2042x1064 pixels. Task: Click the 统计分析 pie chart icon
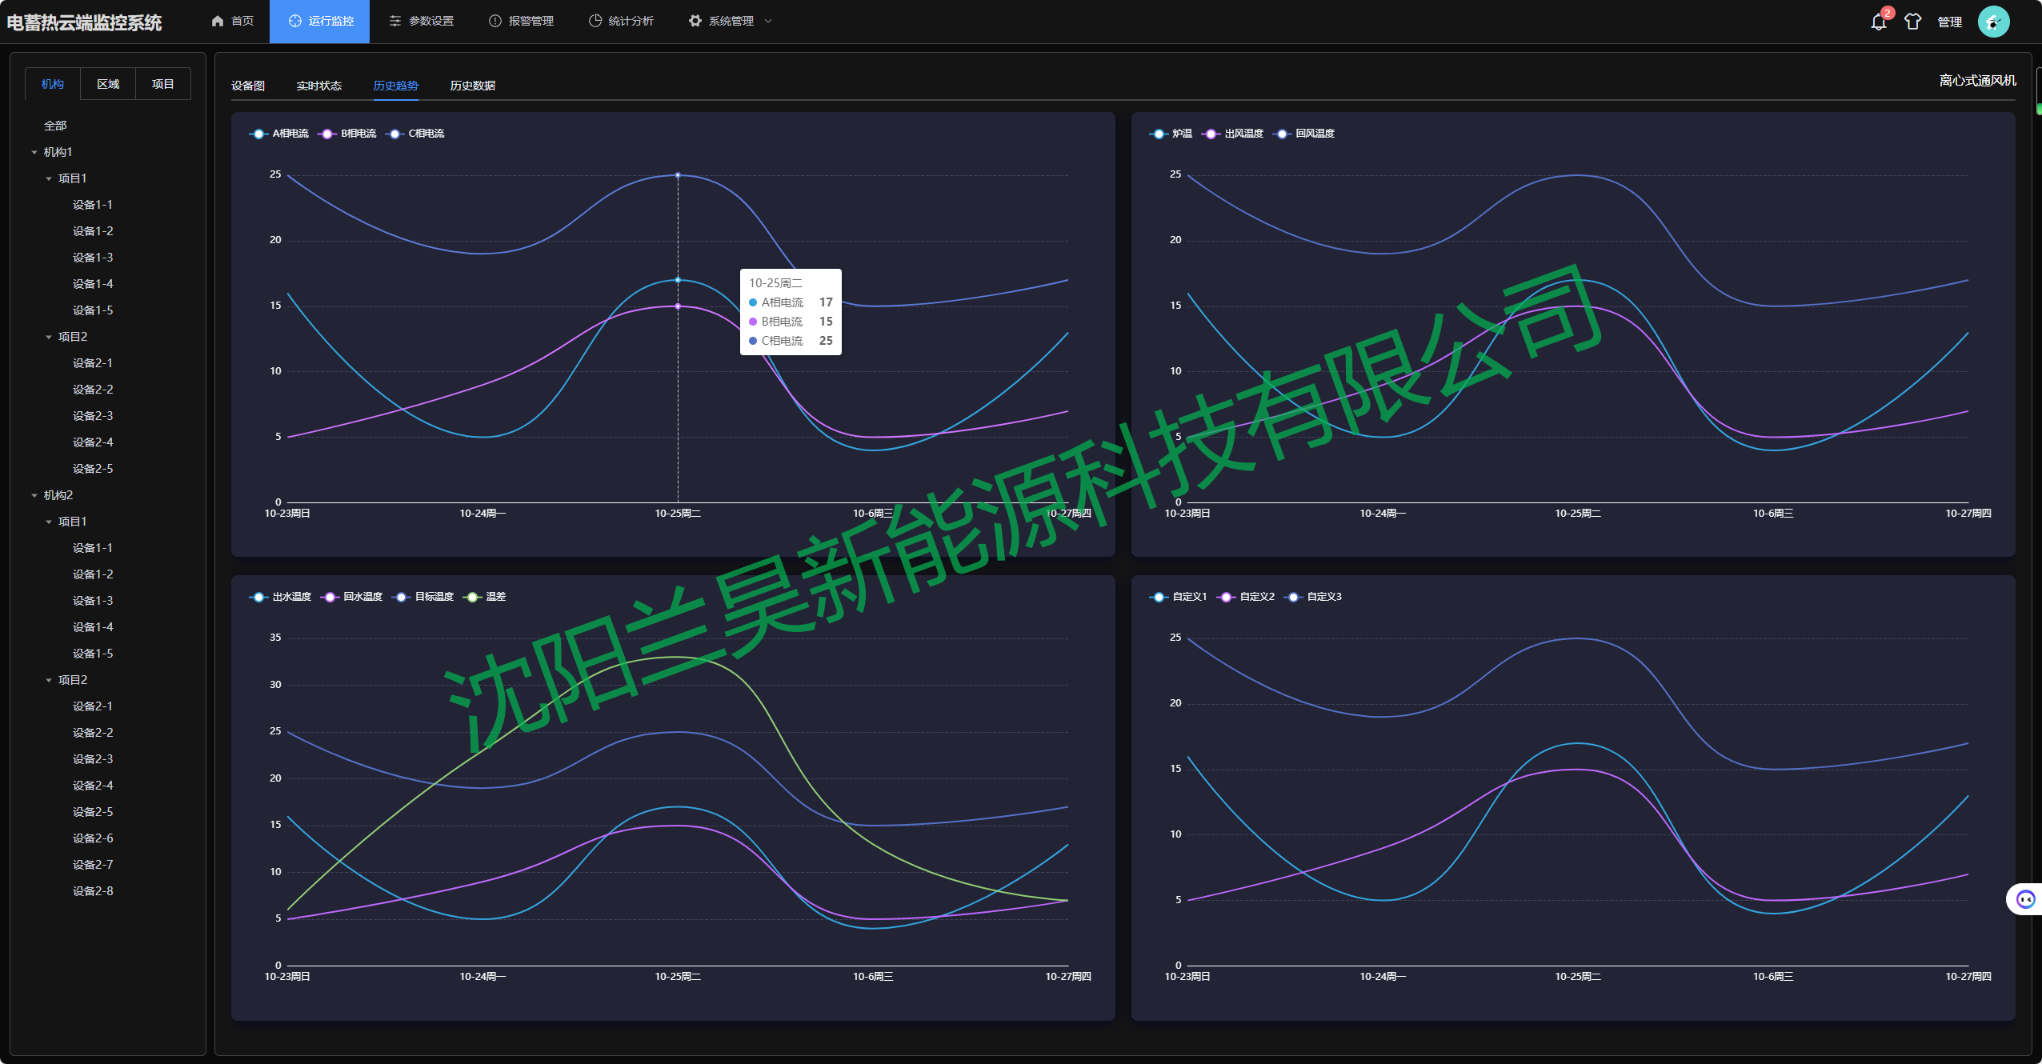[x=595, y=21]
